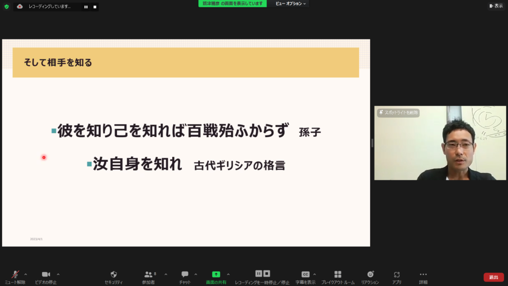Click スポットライトを削除 on the speaker video
The height and width of the screenshot is (286, 508).
tap(398, 113)
